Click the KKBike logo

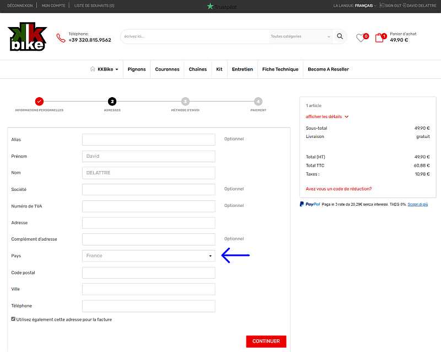click(x=27, y=36)
